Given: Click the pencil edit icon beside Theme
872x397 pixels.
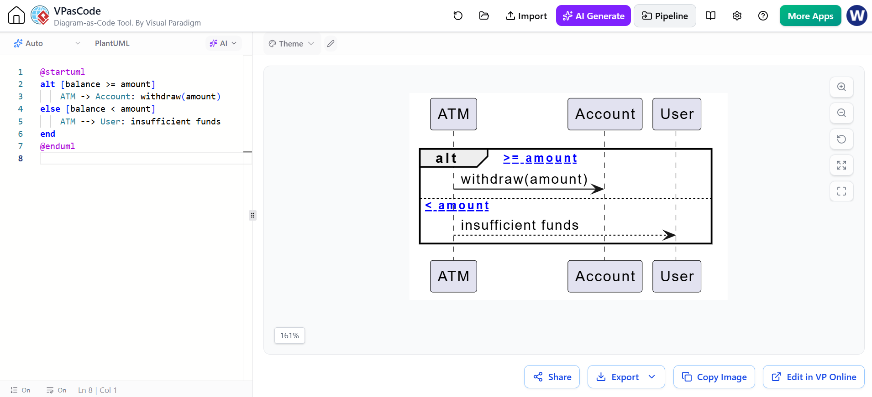Looking at the screenshot, I should pyautogui.click(x=331, y=44).
